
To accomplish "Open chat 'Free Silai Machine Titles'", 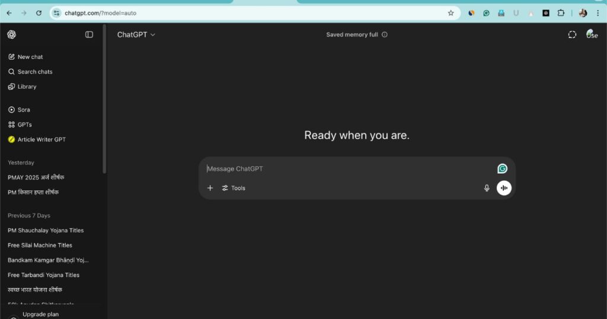I will click(40, 245).
